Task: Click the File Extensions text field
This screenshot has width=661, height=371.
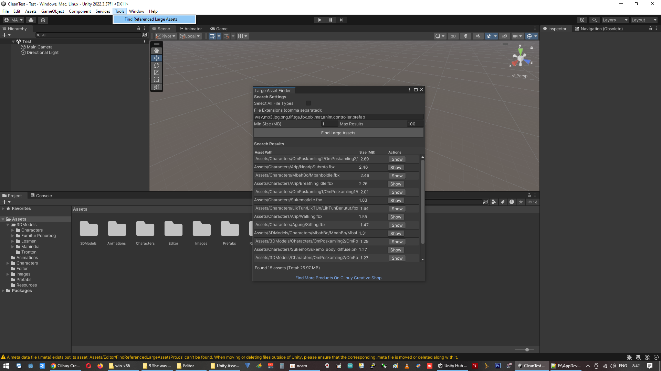Action: coord(339,117)
